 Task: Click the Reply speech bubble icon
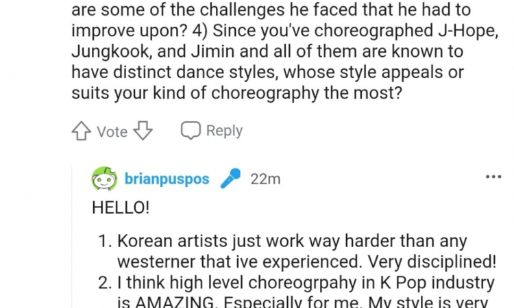[190, 131]
